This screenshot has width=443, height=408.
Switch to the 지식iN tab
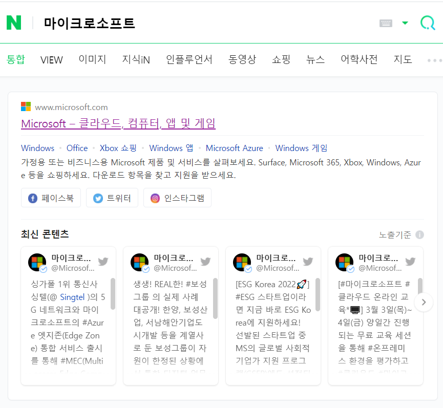click(136, 59)
